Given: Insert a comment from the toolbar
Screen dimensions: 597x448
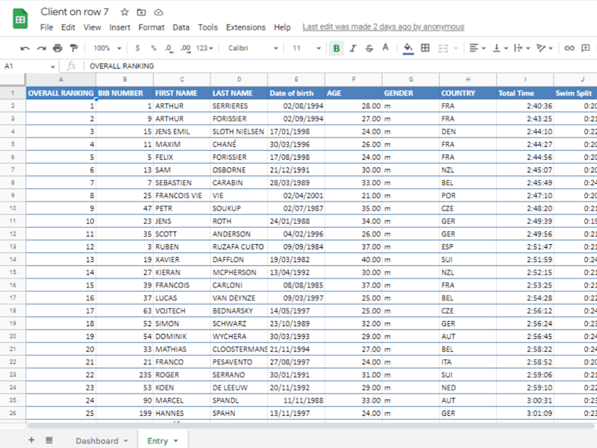Looking at the screenshot, I should click(x=586, y=48).
